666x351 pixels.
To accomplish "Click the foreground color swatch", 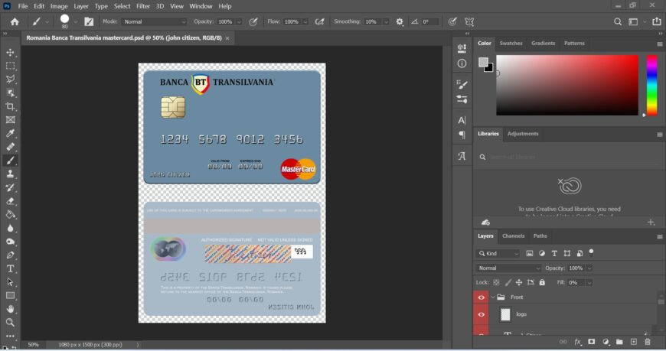I will [483, 63].
